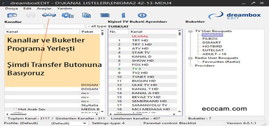The image size is (269, 126).
Task: Select the ADULT +18 bouquet
Action: click(x=214, y=54)
